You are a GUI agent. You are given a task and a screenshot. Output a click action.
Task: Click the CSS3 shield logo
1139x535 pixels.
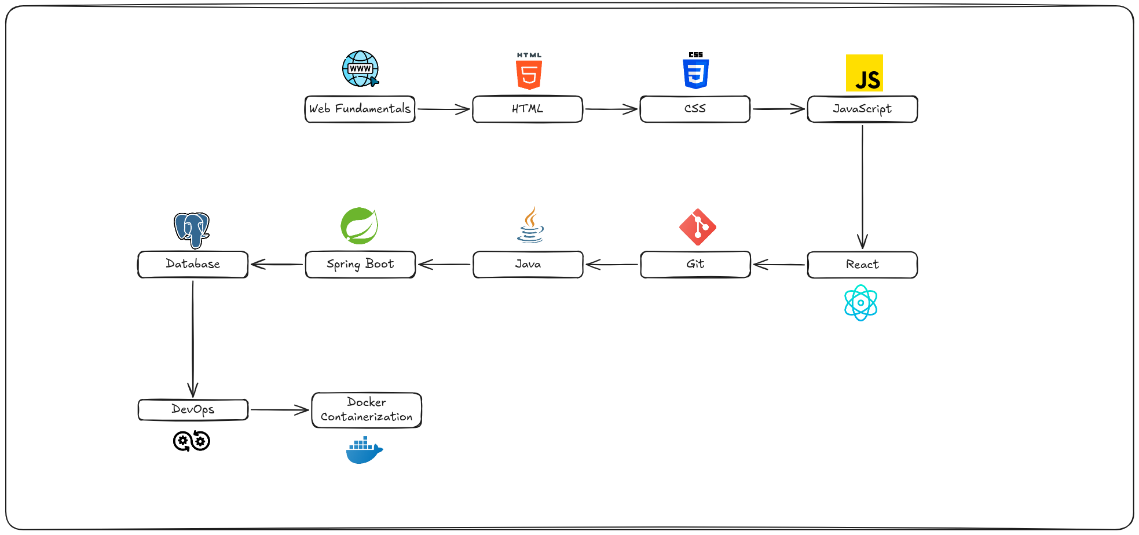tap(696, 70)
